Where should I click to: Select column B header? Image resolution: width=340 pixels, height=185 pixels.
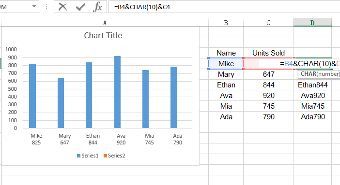pyautogui.click(x=226, y=23)
